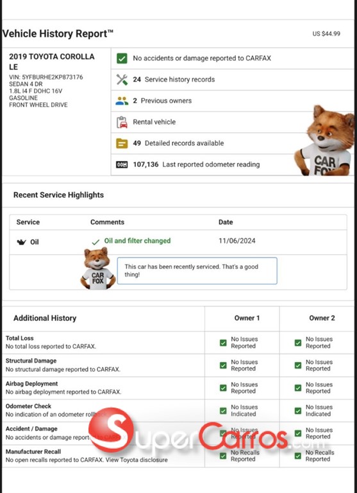Select the Owner 2 column header

[x=322, y=318]
